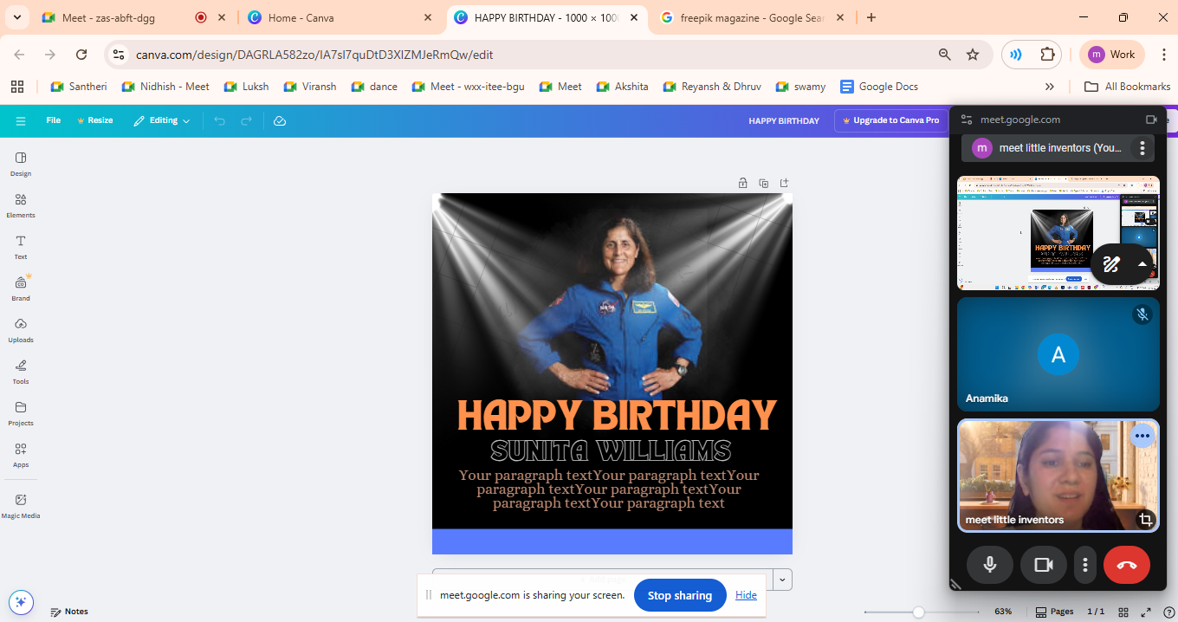1178x622 pixels.
Task: Hang up the Meet call
Action: [1126, 565]
